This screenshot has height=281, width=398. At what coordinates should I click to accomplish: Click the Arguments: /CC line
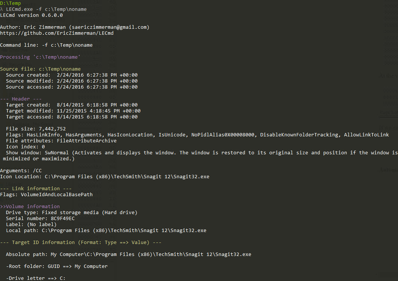pos(21,171)
